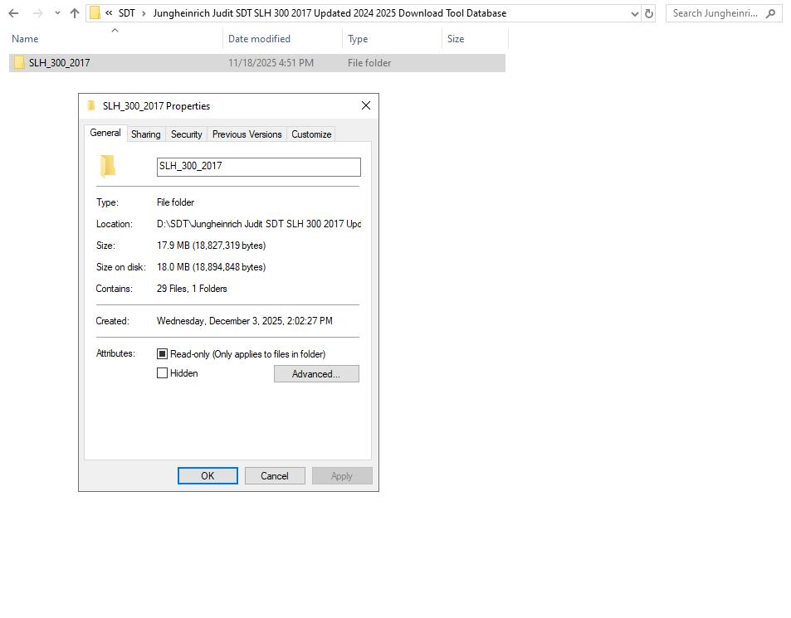Enable the Hidden attribute checkbox
This screenshot has height=618, width=791.
163,372
